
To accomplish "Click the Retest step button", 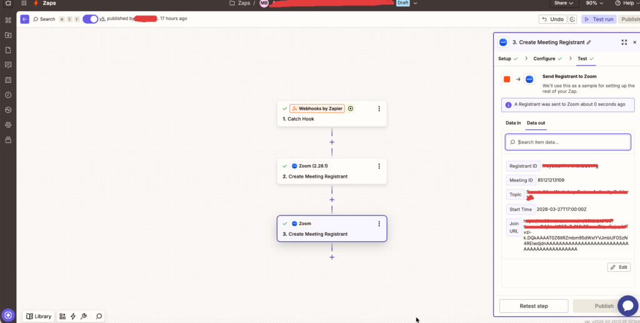I will click(x=534, y=306).
